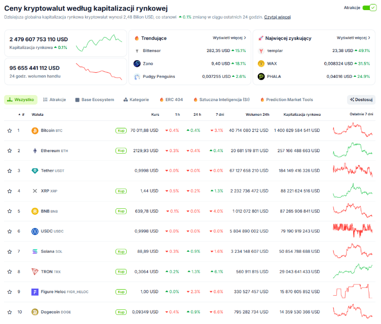Star XRP to add to watchlist

(x=10, y=191)
